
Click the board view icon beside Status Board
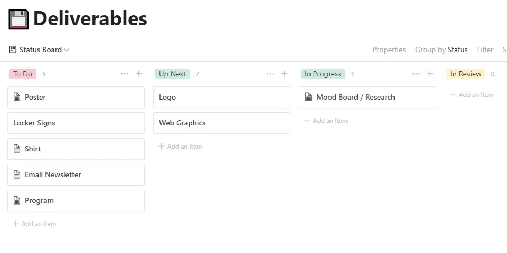point(13,50)
